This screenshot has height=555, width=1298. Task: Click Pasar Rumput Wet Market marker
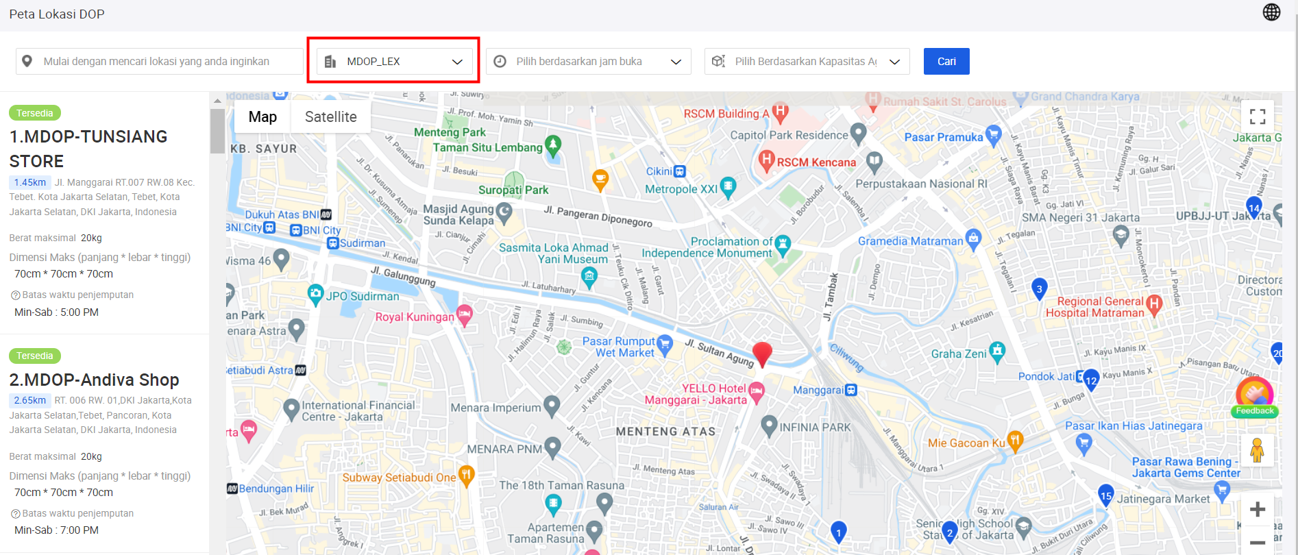click(664, 345)
